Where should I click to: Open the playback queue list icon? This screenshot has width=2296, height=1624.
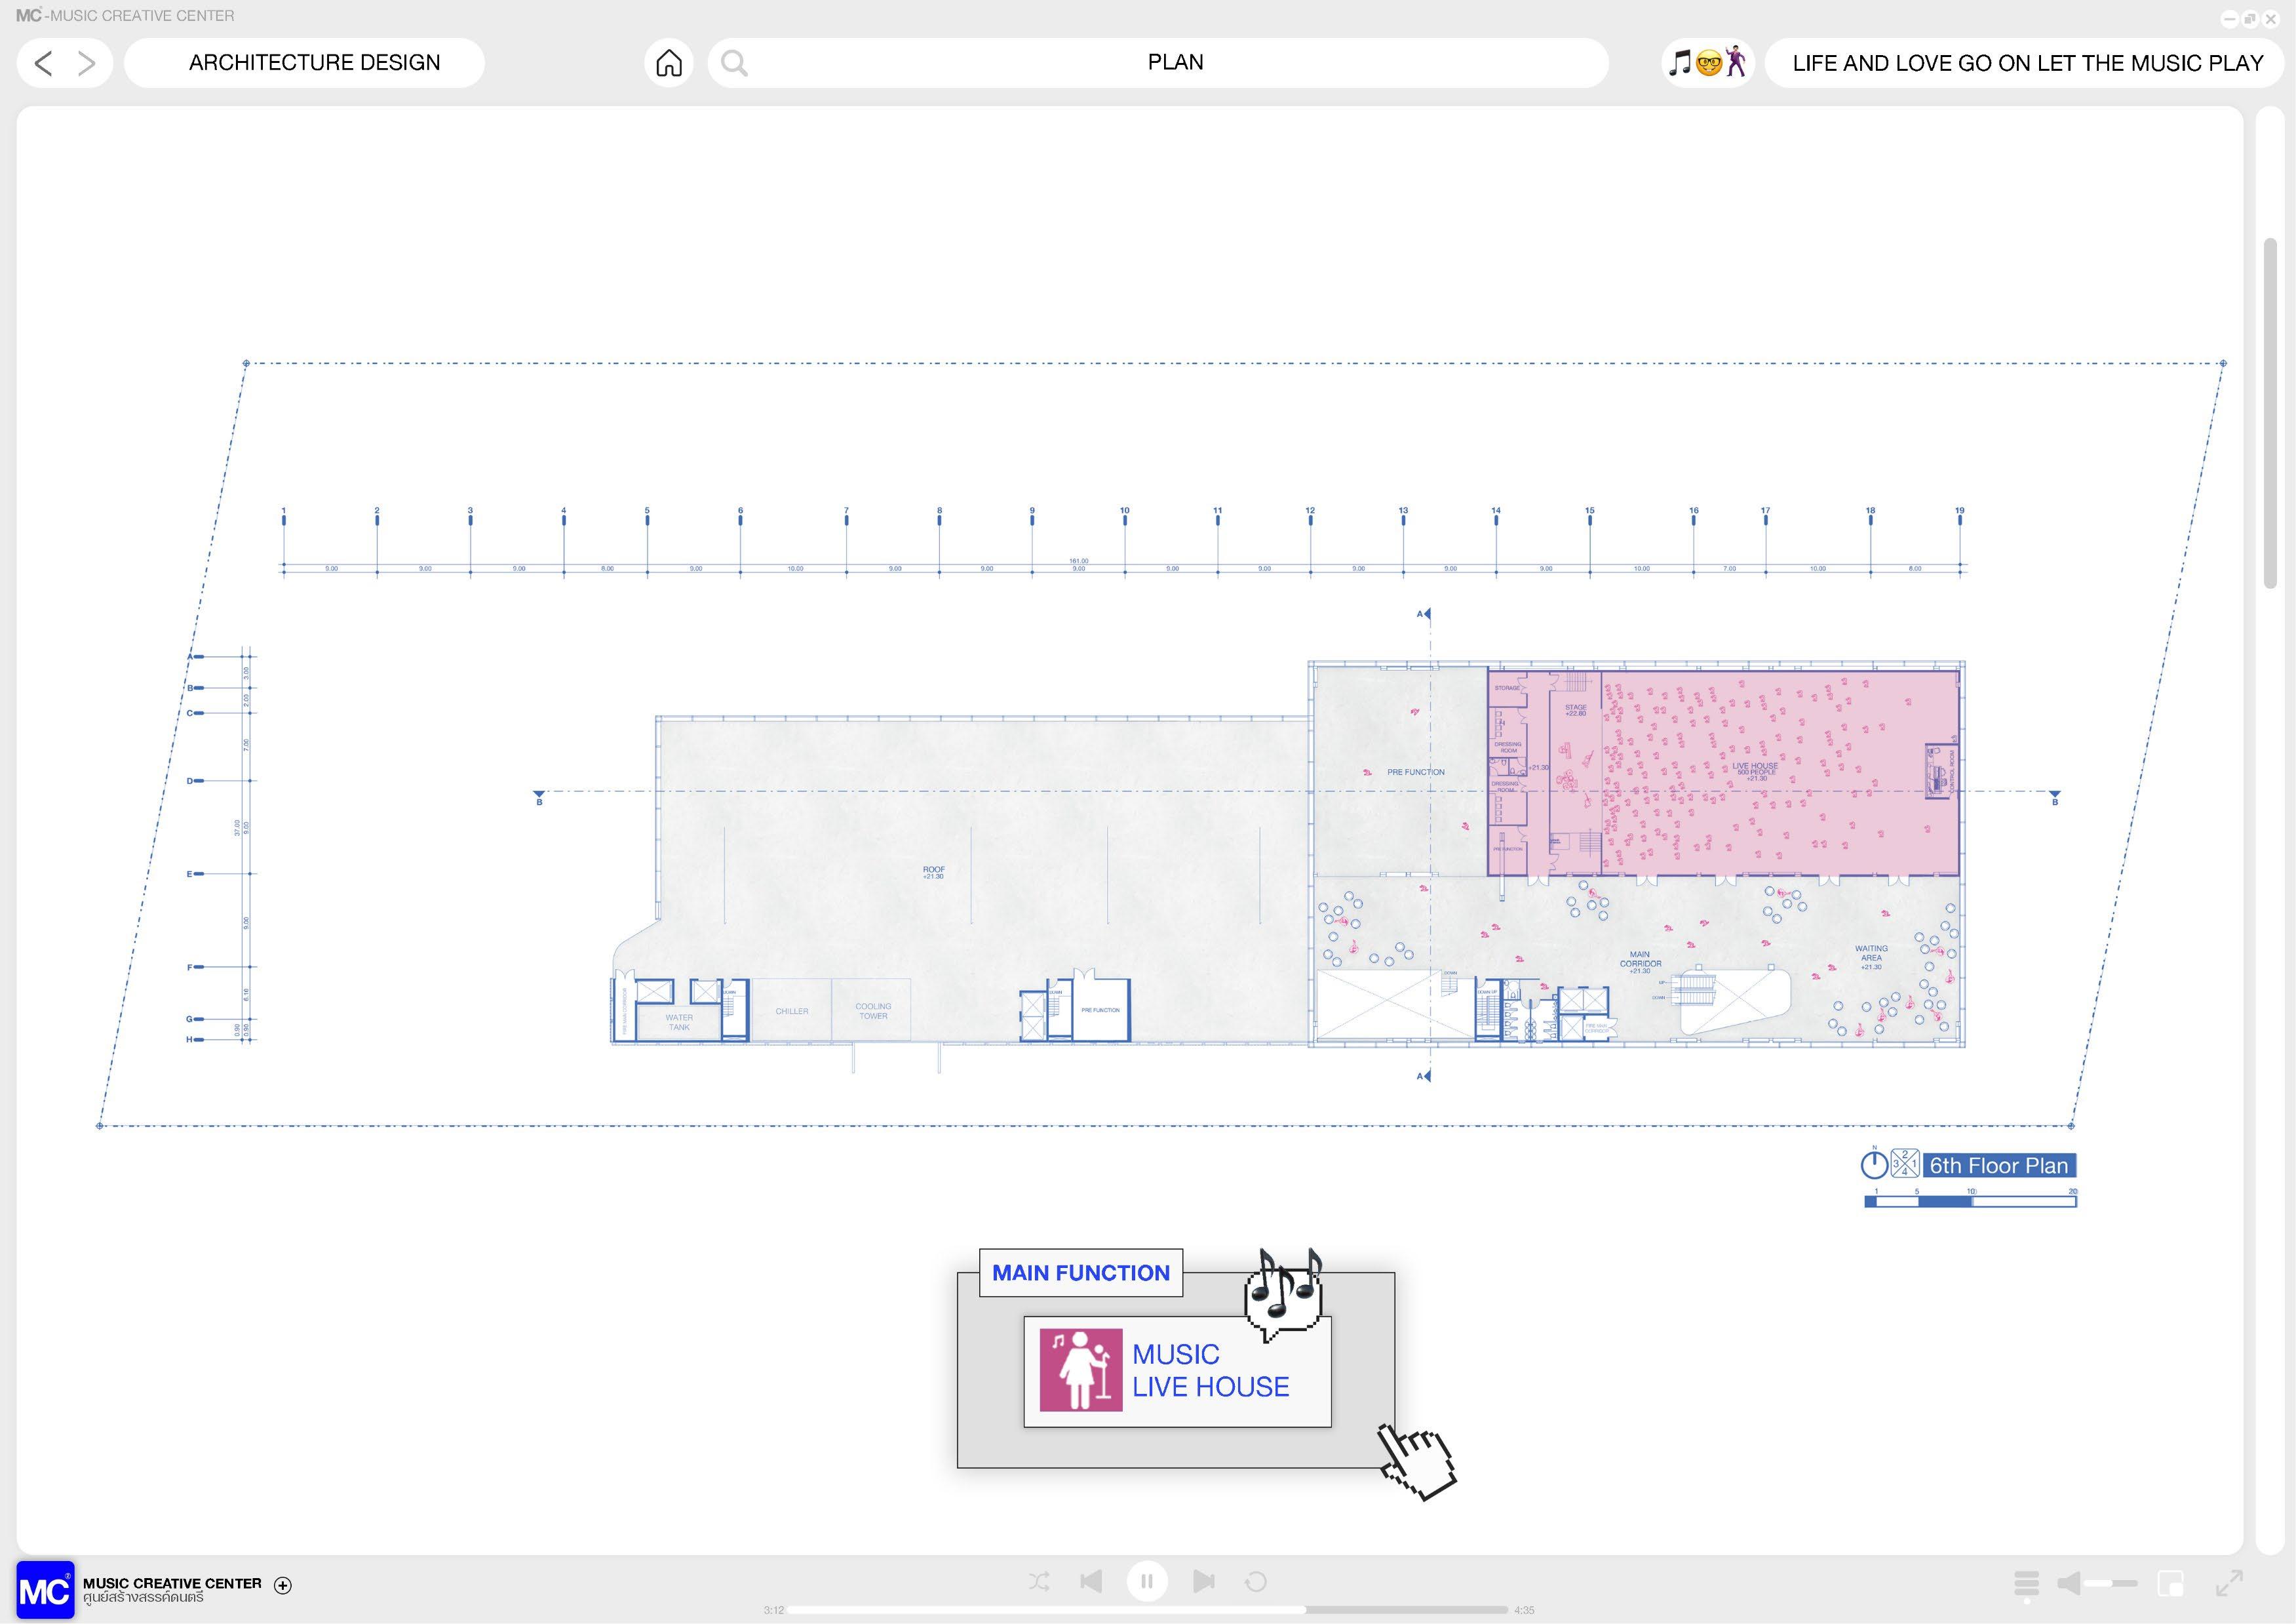2026,1583
